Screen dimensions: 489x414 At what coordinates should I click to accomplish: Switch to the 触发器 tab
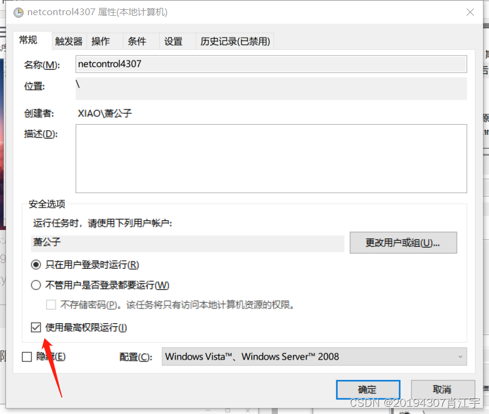(x=68, y=41)
